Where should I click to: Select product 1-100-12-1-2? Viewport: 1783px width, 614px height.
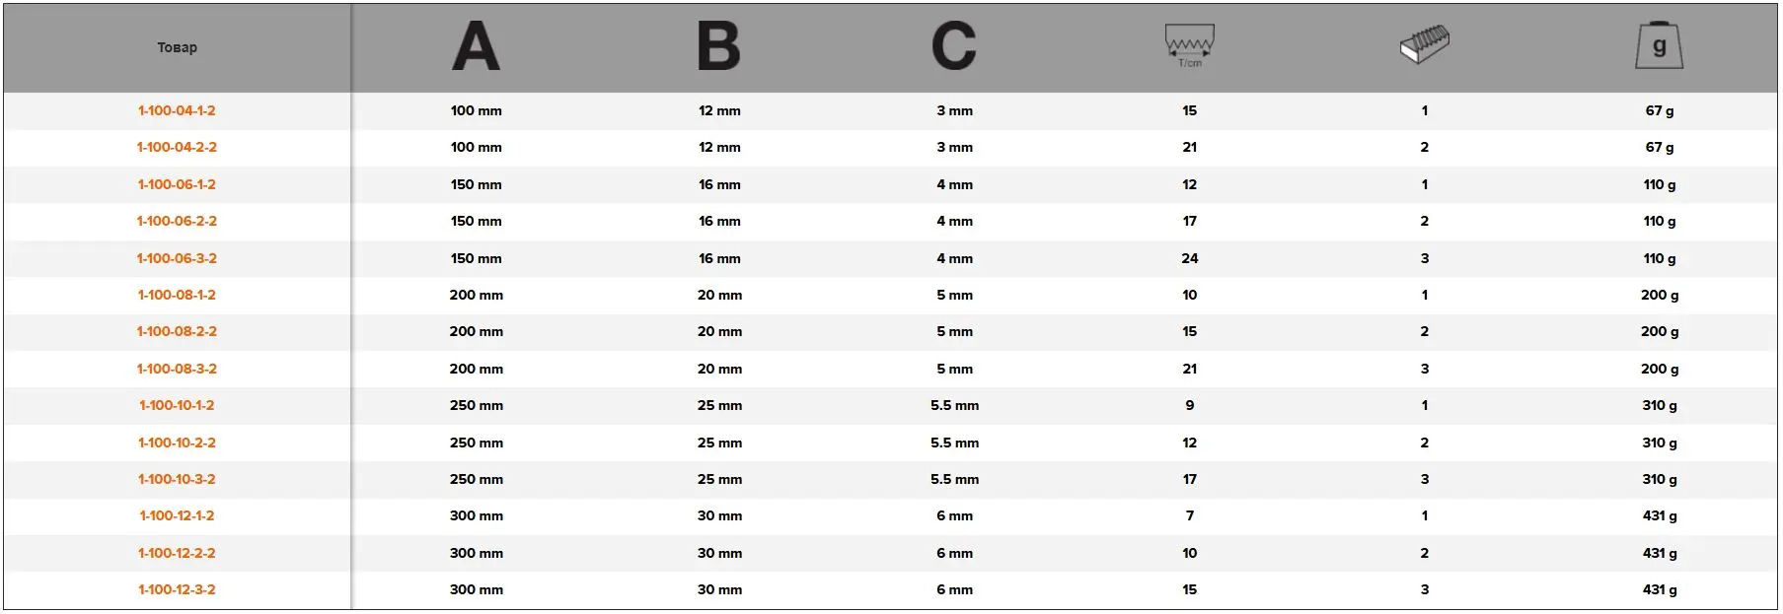pyautogui.click(x=177, y=515)
